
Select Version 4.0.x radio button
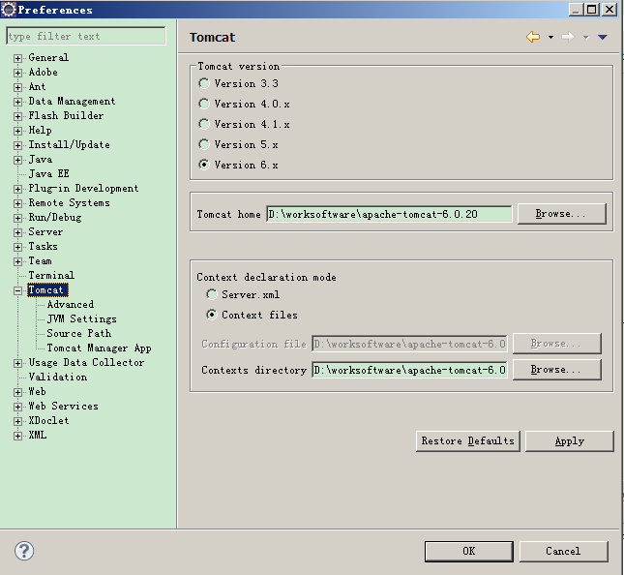pos(204,104)
